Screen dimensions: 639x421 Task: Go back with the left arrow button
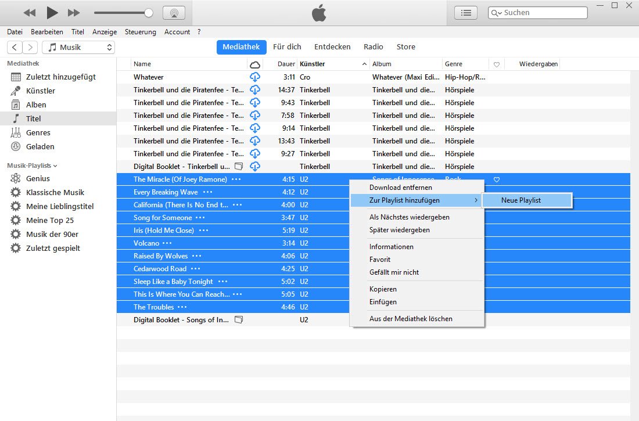click(x=15, y=47)
